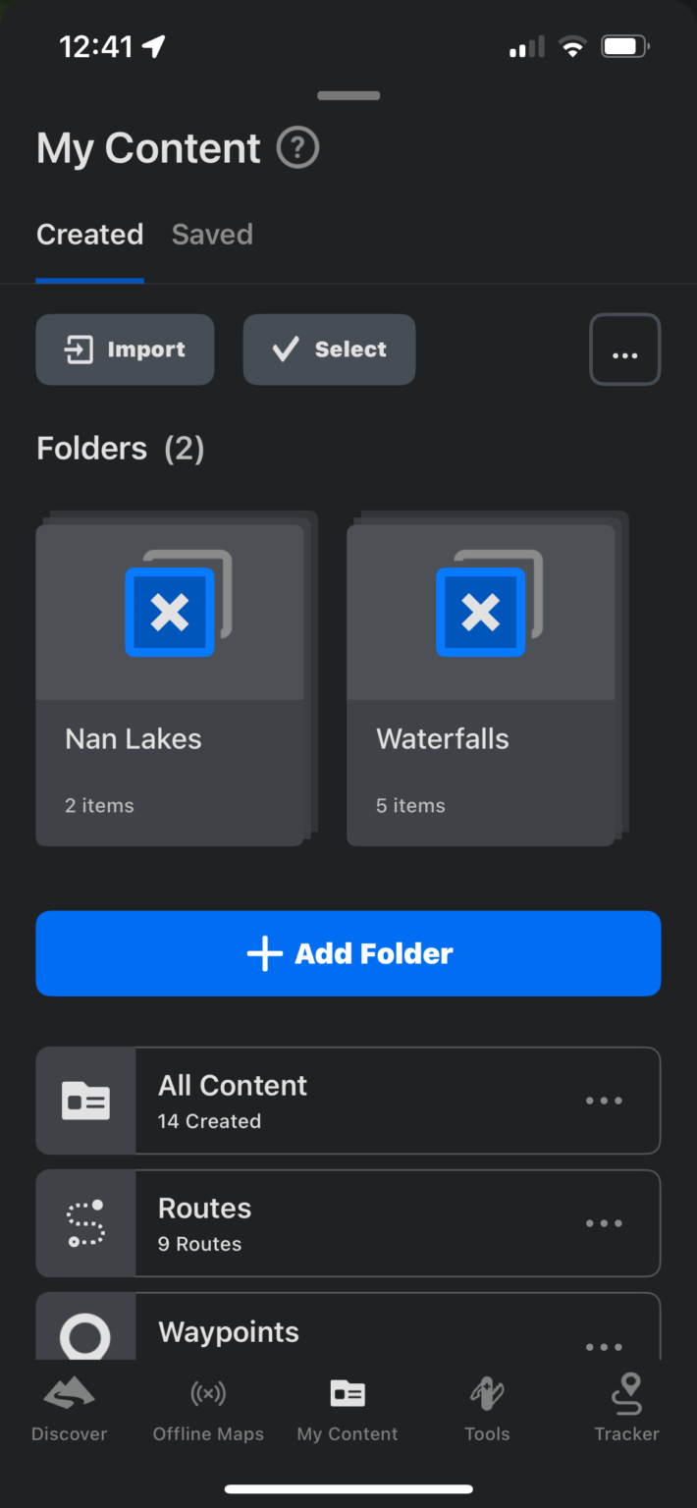Tap the help question mark icon

(x=298, y=149)
